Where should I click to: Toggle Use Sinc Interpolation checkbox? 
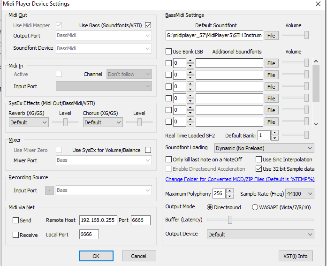tap(259, 159)
